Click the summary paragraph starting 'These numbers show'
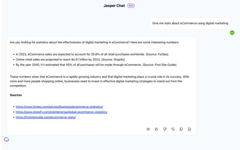Screen dimensions: 240x150 [99, 81]
